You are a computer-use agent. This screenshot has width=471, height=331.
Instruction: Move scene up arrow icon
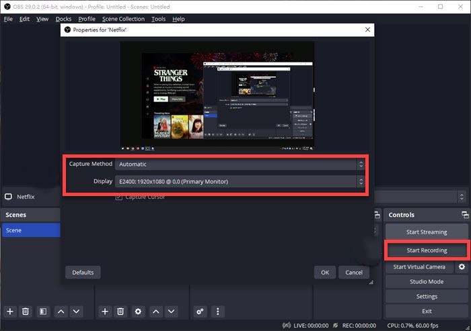pos(61,312)
